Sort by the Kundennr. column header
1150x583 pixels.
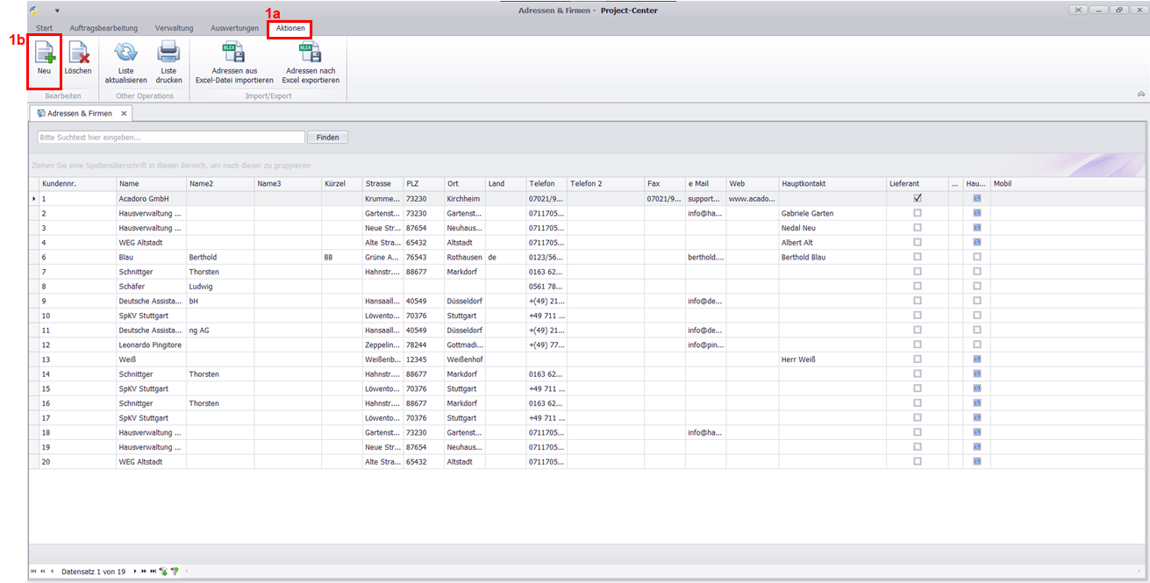click(77, 184)
